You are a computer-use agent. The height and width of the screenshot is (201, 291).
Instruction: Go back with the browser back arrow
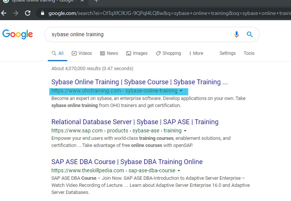tap(4, 13)
